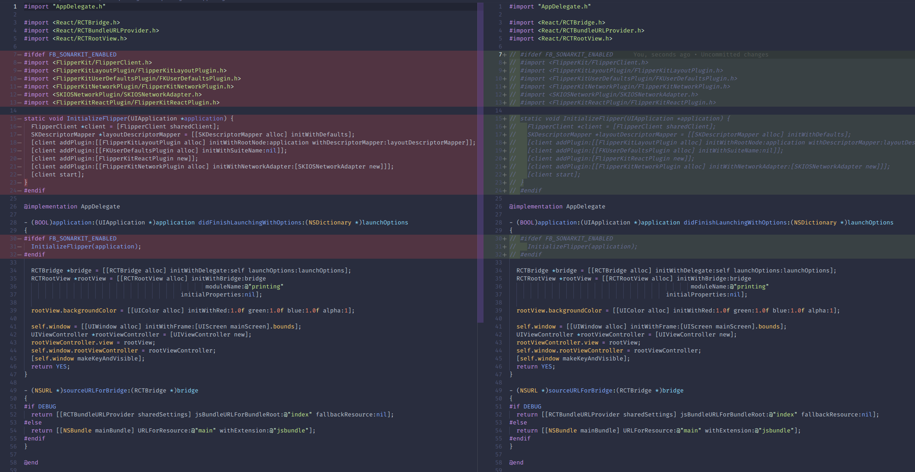
Task: Click 'sourceURLForBridge:' method line in left pane
Action: coord(111,391)
